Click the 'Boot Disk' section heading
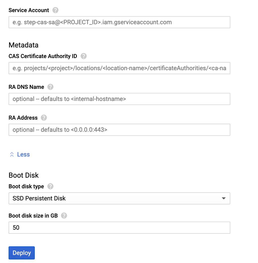 pos(24,175)
